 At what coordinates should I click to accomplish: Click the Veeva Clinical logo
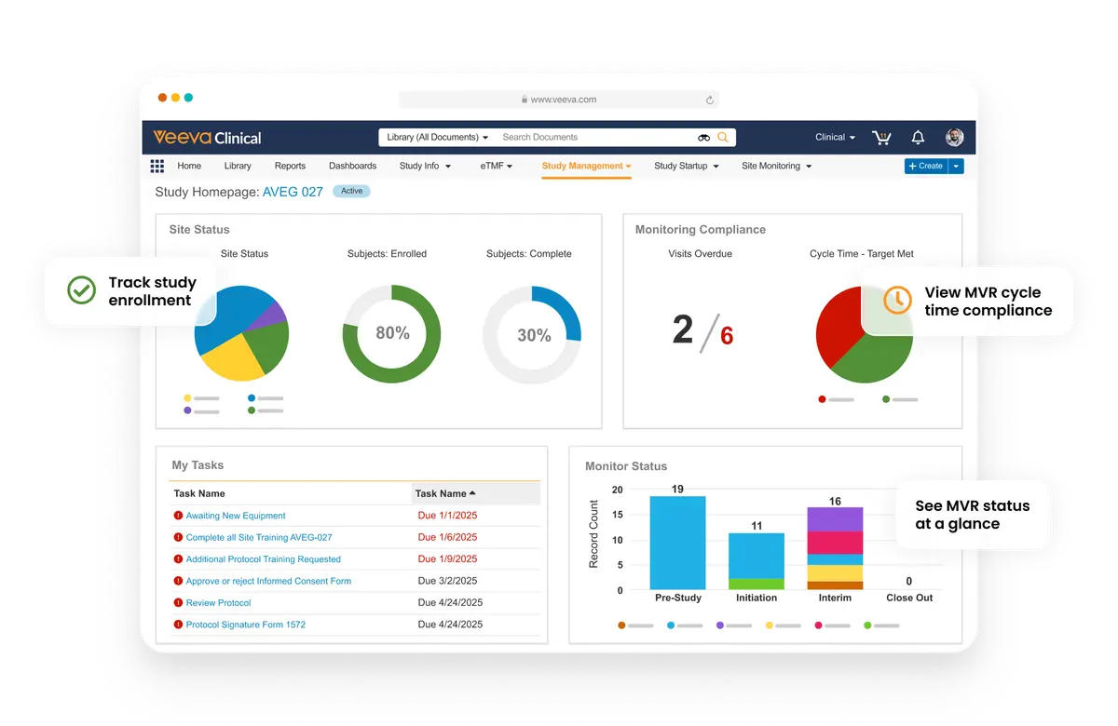coord(207,137)
